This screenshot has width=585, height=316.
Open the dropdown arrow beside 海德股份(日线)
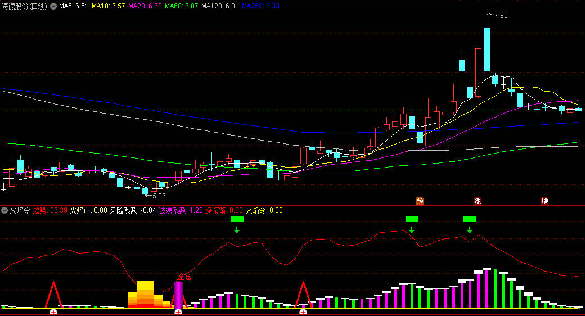[x=53, y=6]
